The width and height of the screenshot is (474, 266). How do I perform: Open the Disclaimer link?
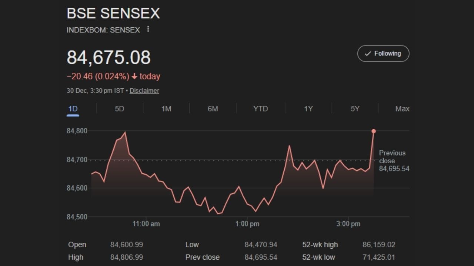[144, 91]
